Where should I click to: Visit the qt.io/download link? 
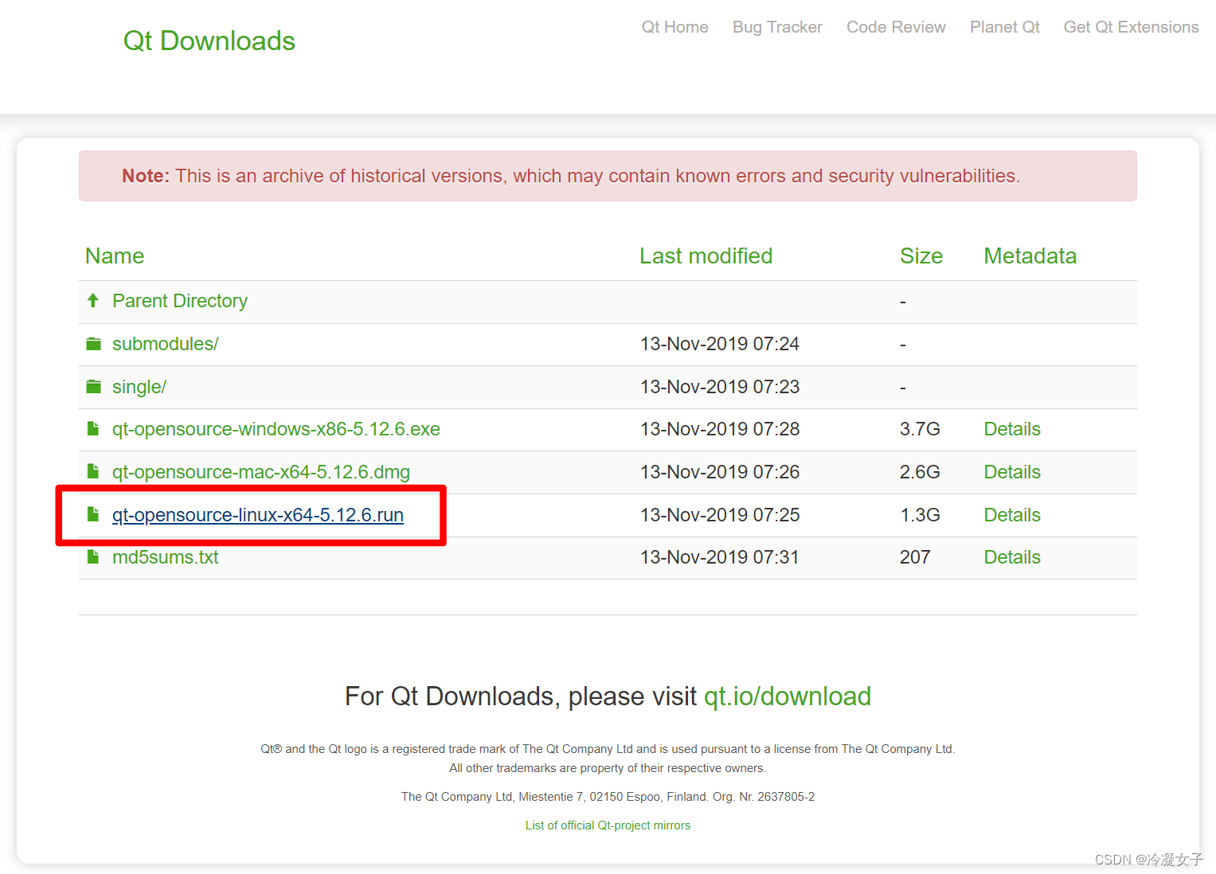pos(787,696)
